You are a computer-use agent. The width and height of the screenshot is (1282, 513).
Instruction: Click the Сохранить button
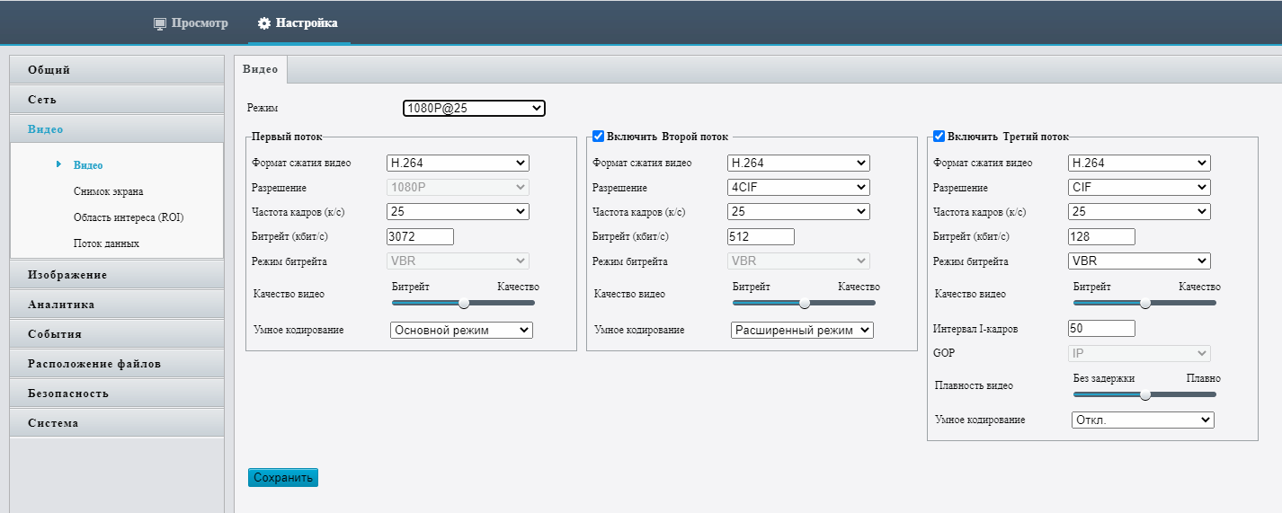click(x=283, y=477)
